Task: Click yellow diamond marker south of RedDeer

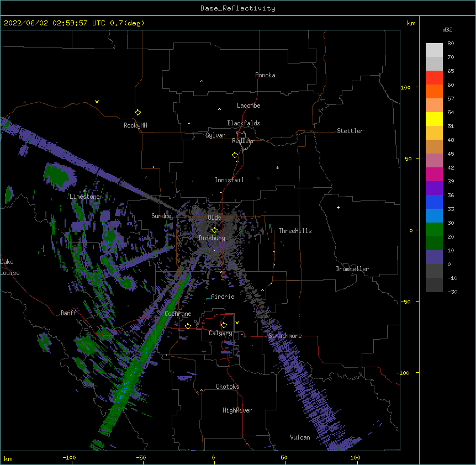Action: point(235,155)
